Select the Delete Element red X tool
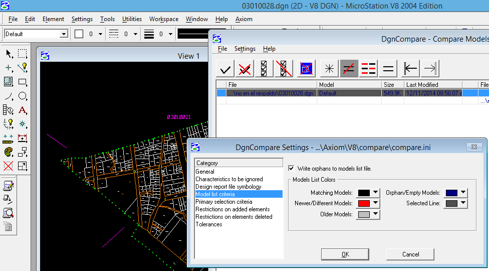Image resolution: width=489 pixels, height=271 pixels. (9, 166)
